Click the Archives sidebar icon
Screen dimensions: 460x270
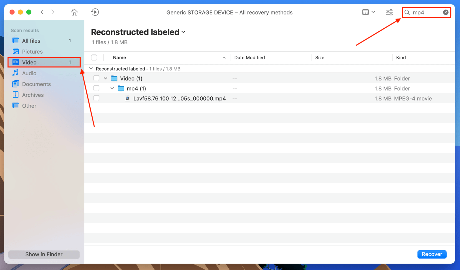(x=16, y=95)
